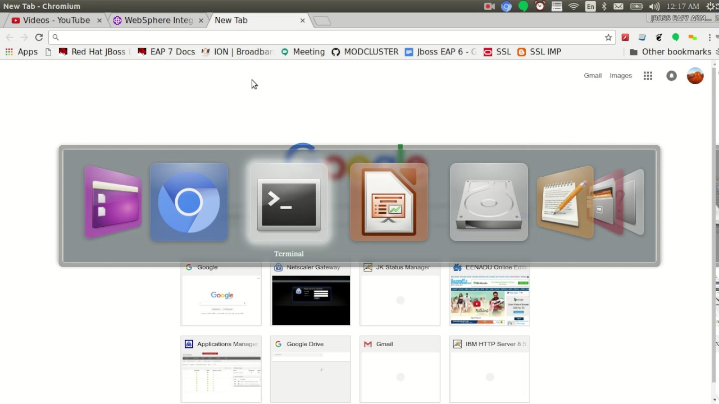
Task: Click the Flash extension icon
Action: click(x=625, y=38)
